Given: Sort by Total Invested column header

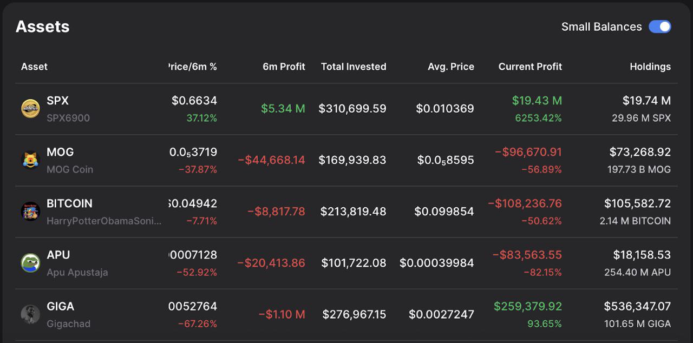Looking at the screenshot, I should tap(353, 67).
